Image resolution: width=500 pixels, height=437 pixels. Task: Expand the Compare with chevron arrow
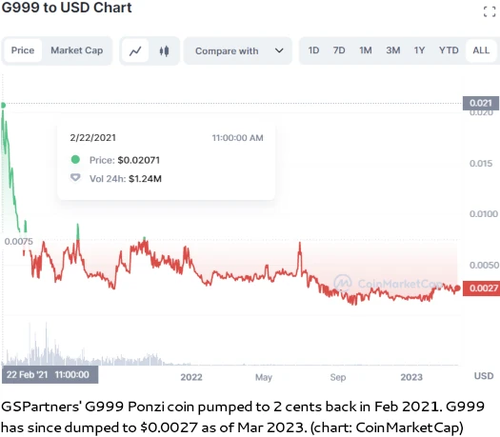279,50
